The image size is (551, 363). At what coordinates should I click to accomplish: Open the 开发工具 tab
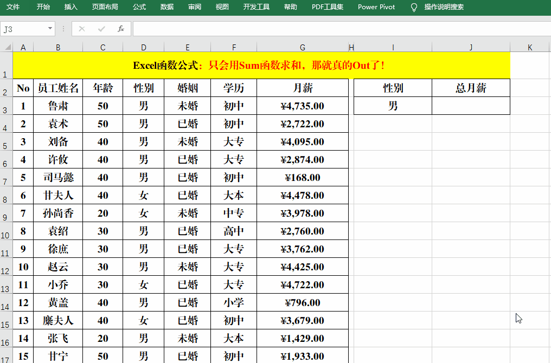[257, 7]
